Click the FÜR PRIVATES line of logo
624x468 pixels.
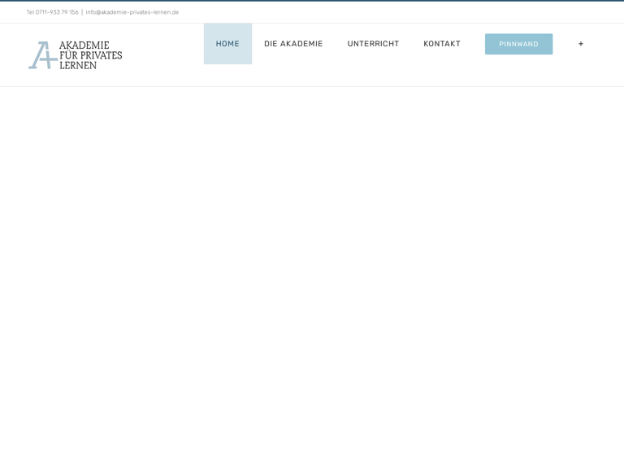(x=90, y=55)
